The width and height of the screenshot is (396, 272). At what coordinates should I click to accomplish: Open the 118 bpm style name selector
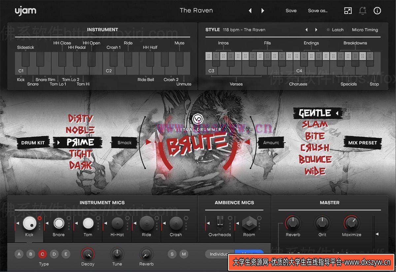pyautogui.click(x=244, y=30)
